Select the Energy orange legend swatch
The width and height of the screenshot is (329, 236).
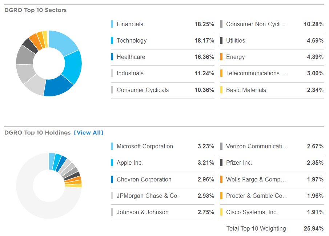(x=221, y=57)
